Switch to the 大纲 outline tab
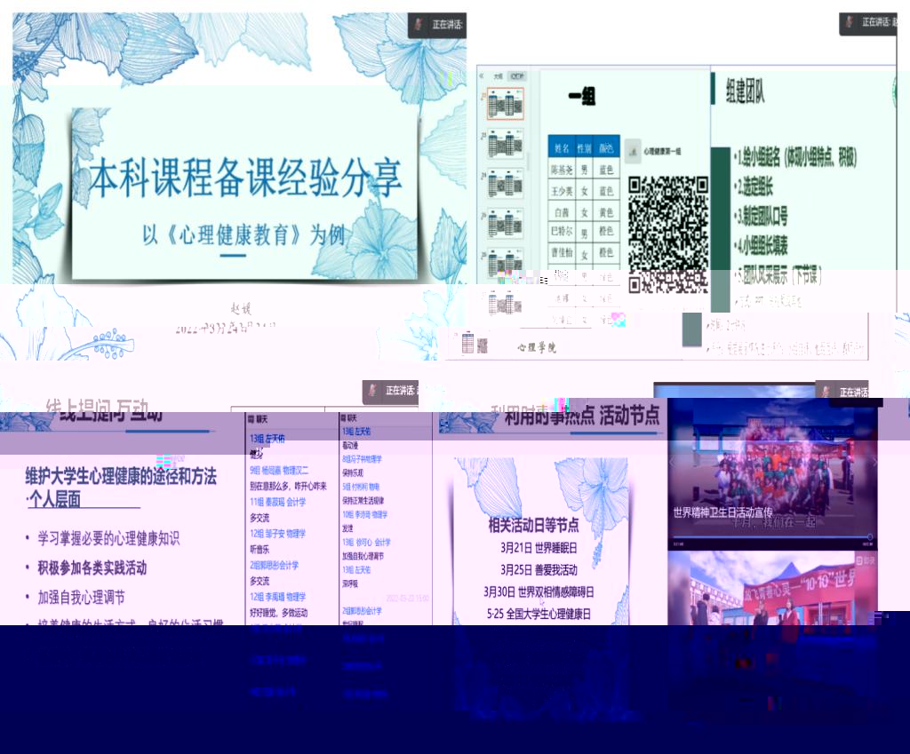910x754 pixels. click(498, 76)
